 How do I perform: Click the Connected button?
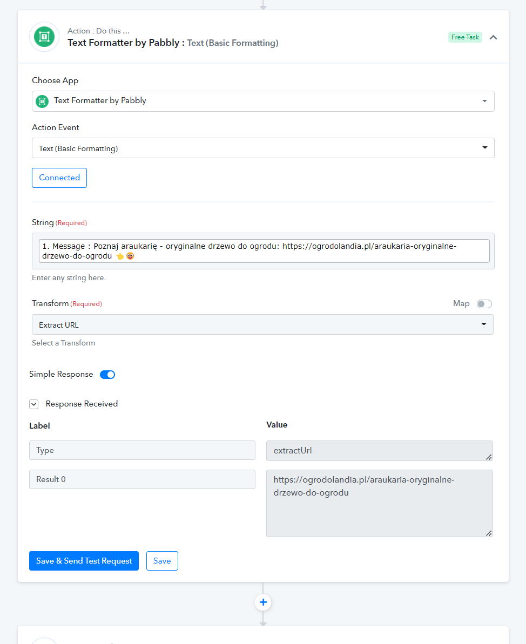[x=59, y=178]
